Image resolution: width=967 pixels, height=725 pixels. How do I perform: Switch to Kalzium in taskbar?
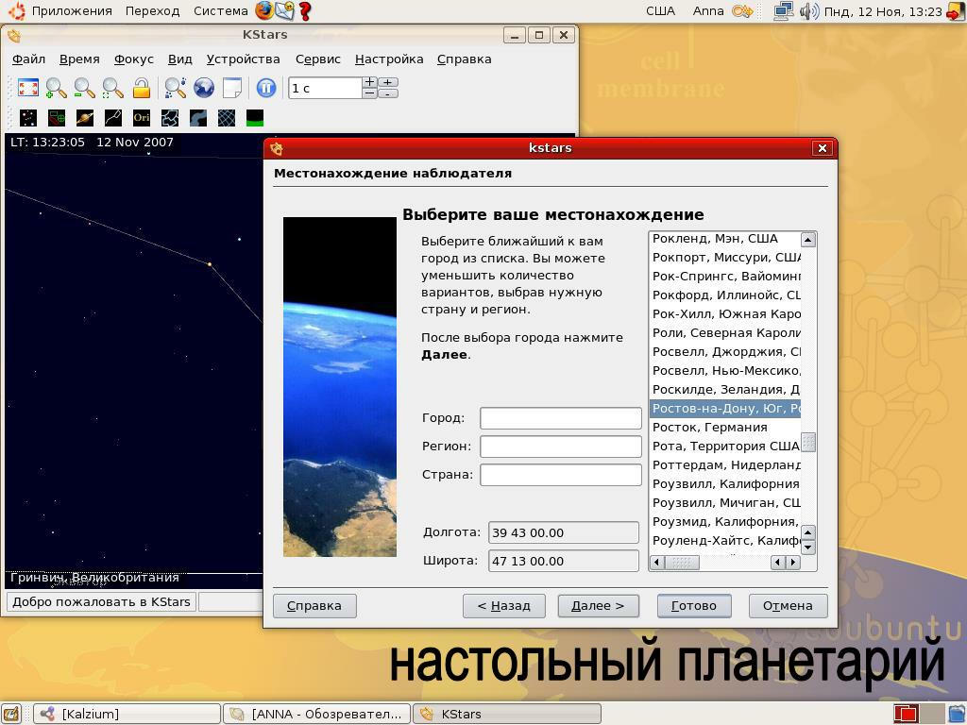pos(127,714)
